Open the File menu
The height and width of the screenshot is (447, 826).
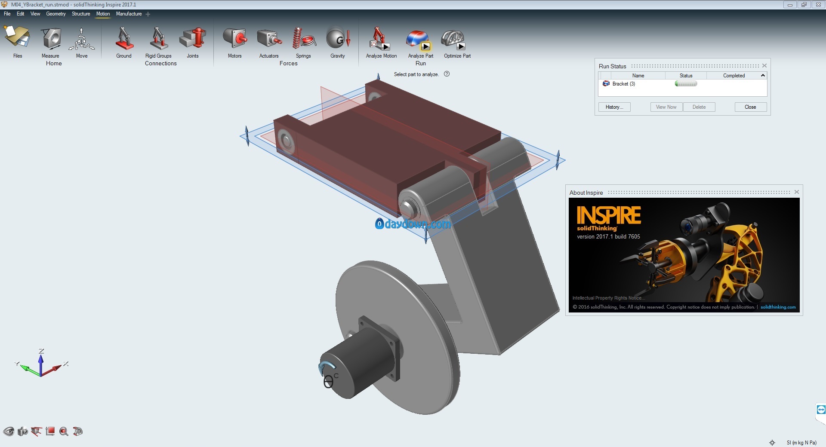point(7,14)
